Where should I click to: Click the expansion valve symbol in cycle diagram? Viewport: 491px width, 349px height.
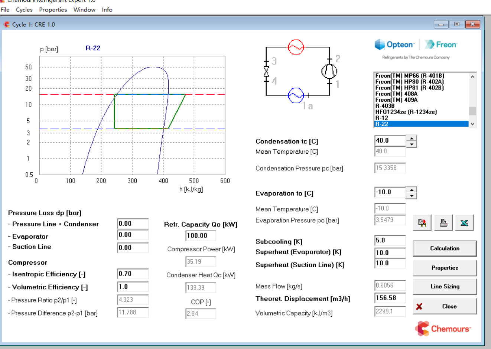click(266, 71)
